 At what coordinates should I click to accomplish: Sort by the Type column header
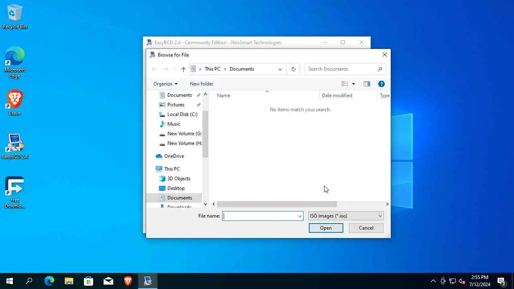(x=384, y=96)
